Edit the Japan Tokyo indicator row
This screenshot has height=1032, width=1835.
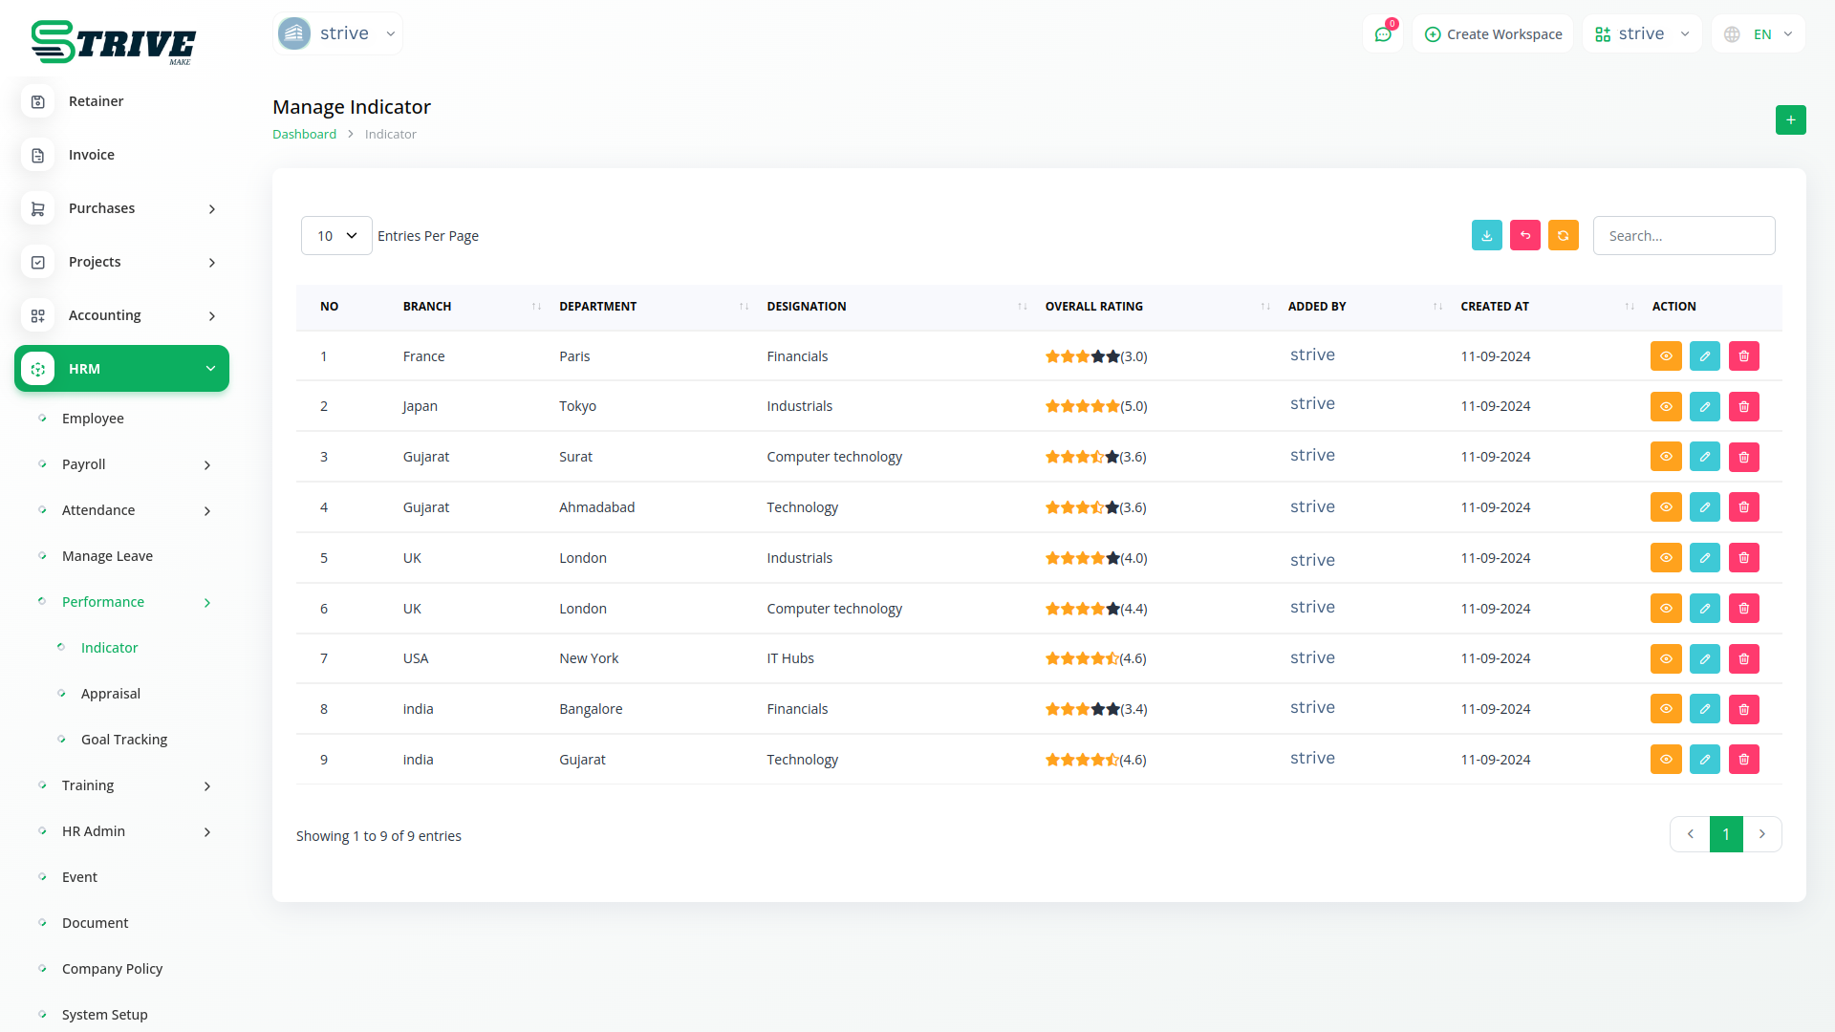coord(1704,406)
